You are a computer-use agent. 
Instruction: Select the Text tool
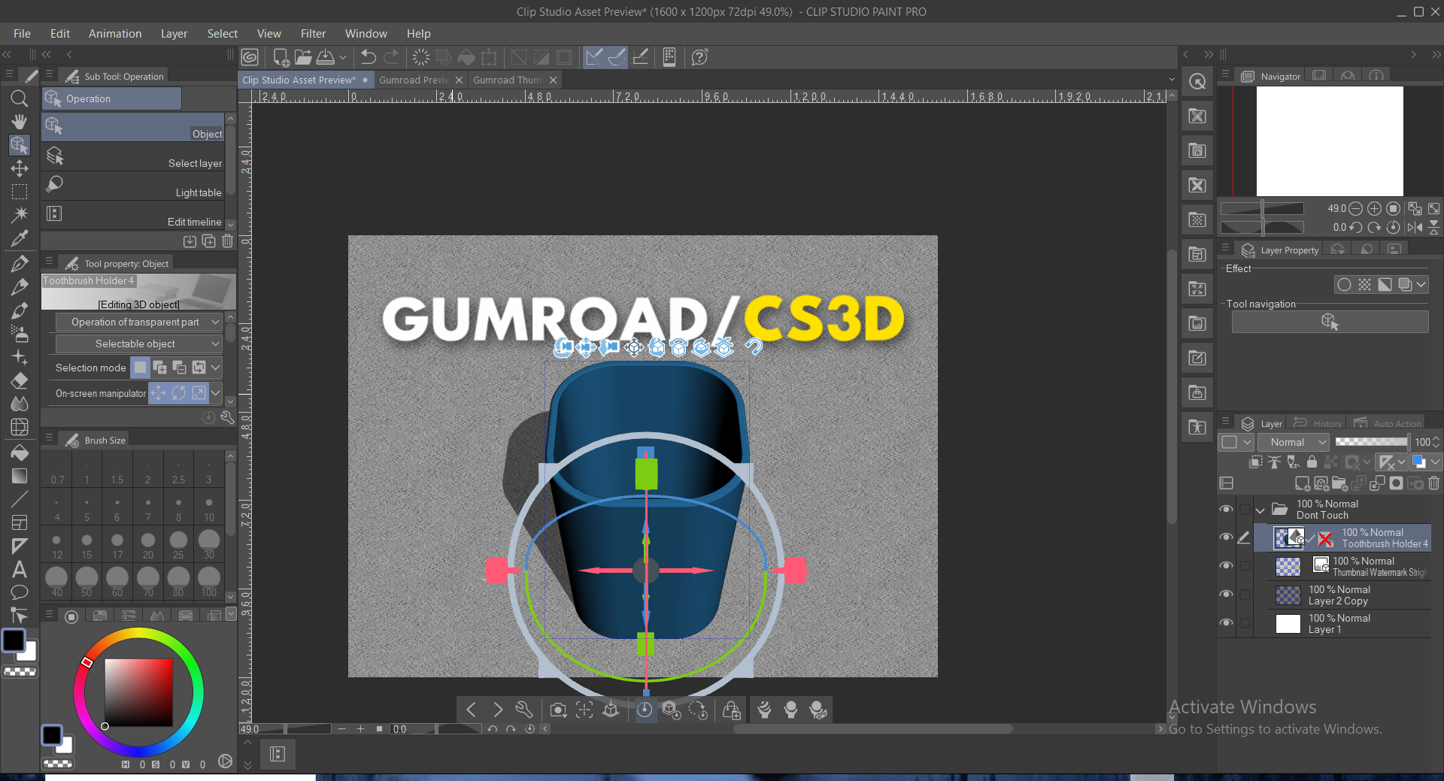tap(20, 569)
